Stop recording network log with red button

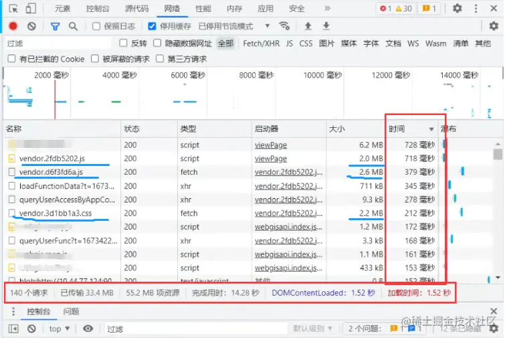pyautogui.click(x=13, y=26)
